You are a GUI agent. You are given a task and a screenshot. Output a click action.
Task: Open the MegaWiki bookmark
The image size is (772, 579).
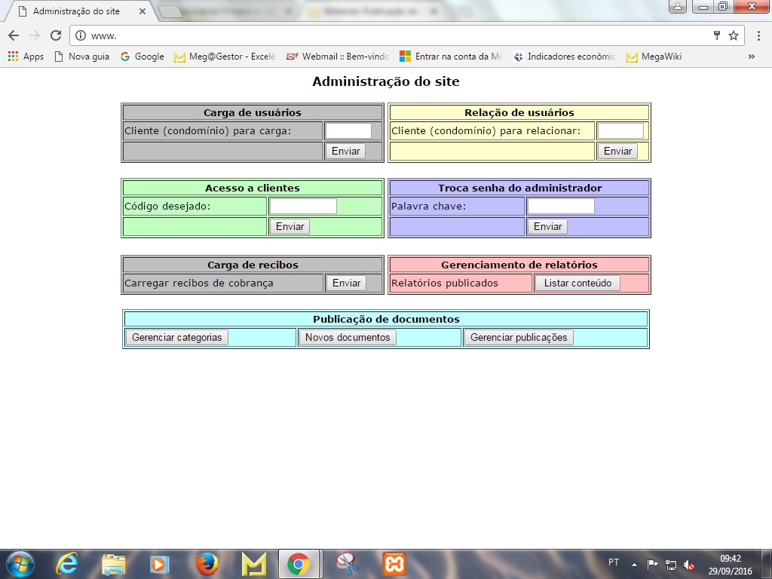pos(654,57)
